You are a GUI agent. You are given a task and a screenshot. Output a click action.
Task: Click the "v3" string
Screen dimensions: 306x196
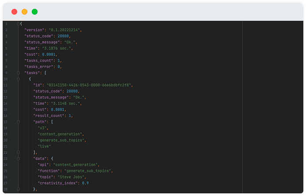[42, 128]
